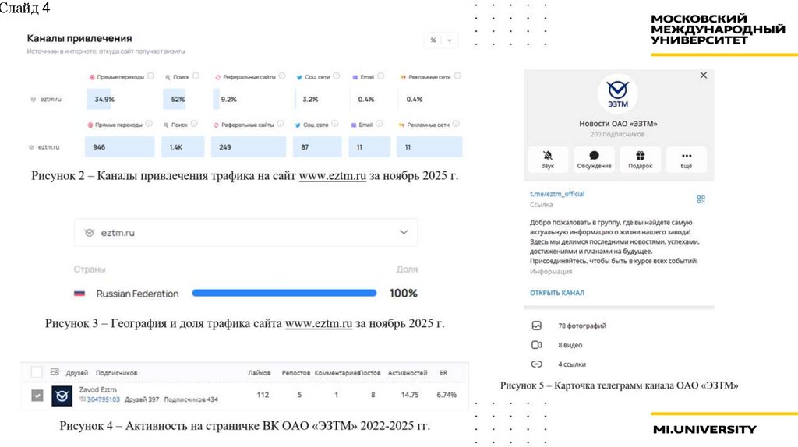
Task: Click the Друзей 397 text
Action: (142, 399)
